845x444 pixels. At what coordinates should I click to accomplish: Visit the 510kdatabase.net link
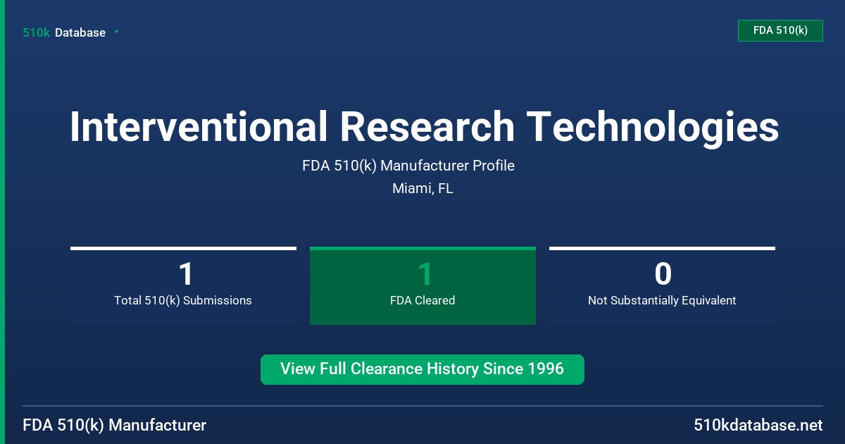point(758,426)
